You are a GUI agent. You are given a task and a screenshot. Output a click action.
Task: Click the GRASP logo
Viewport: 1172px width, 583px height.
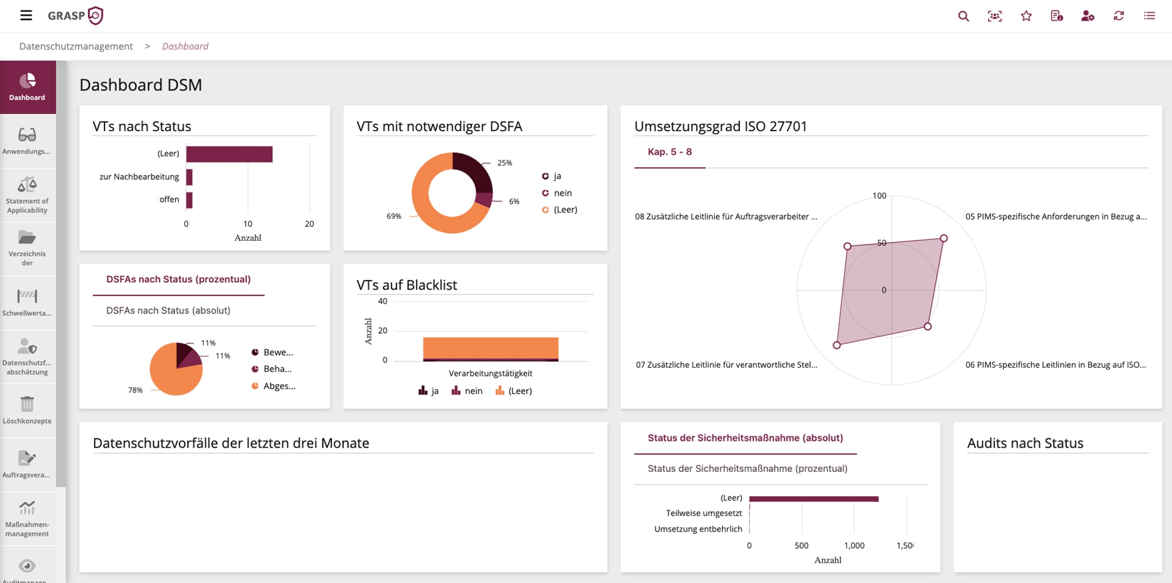pos(76,15)
